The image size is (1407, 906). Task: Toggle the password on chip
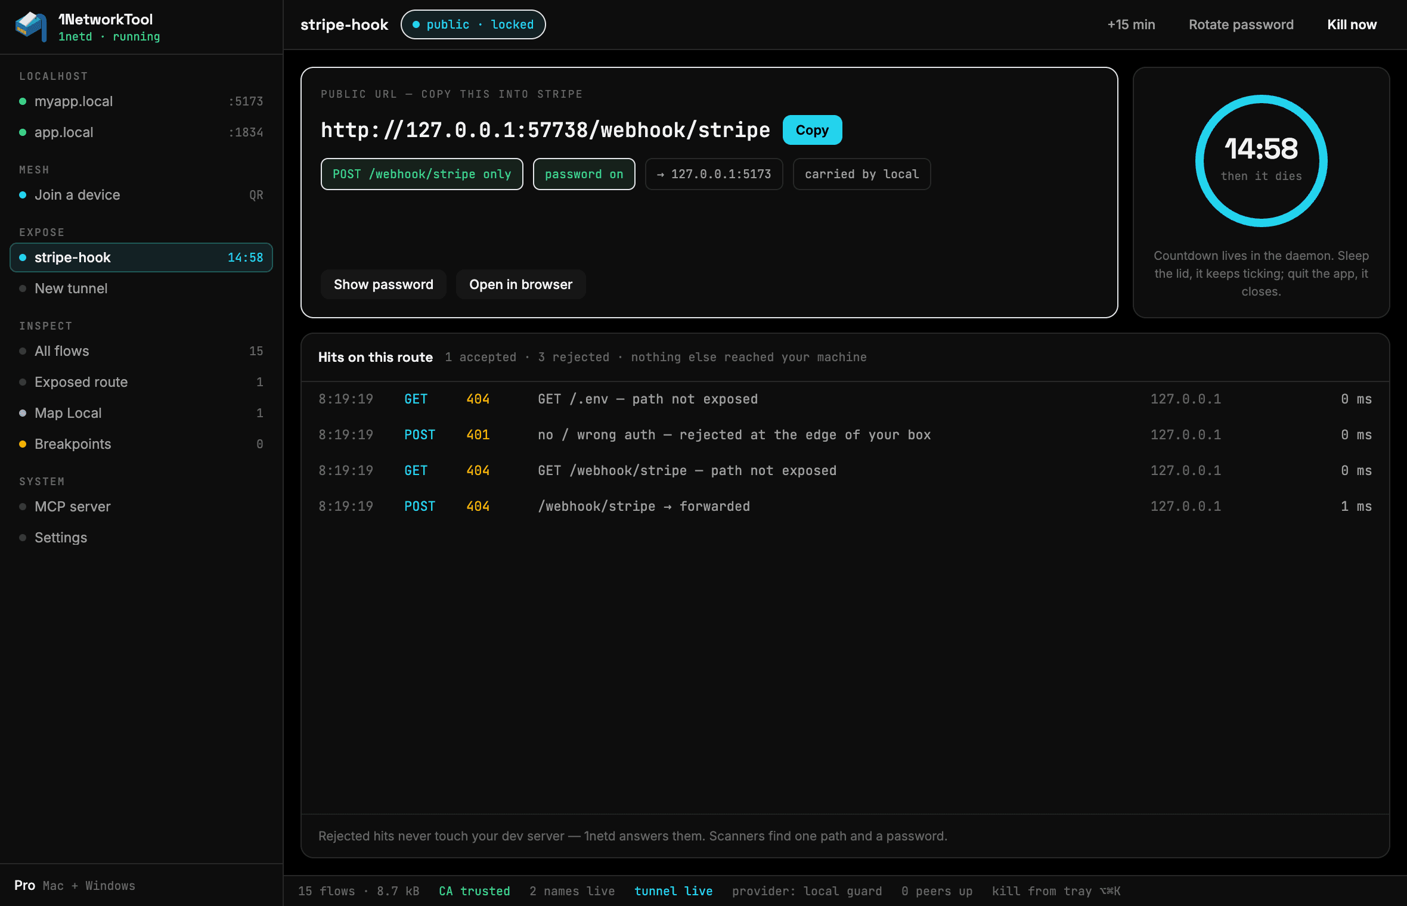click(584, 174)
